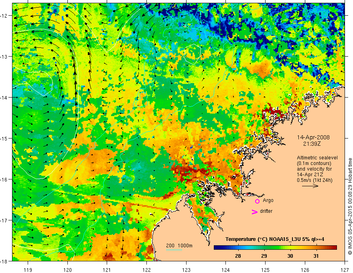Click longitude axis label 126
The height and width of the screenshot is (273, 353).
[305, 270]
